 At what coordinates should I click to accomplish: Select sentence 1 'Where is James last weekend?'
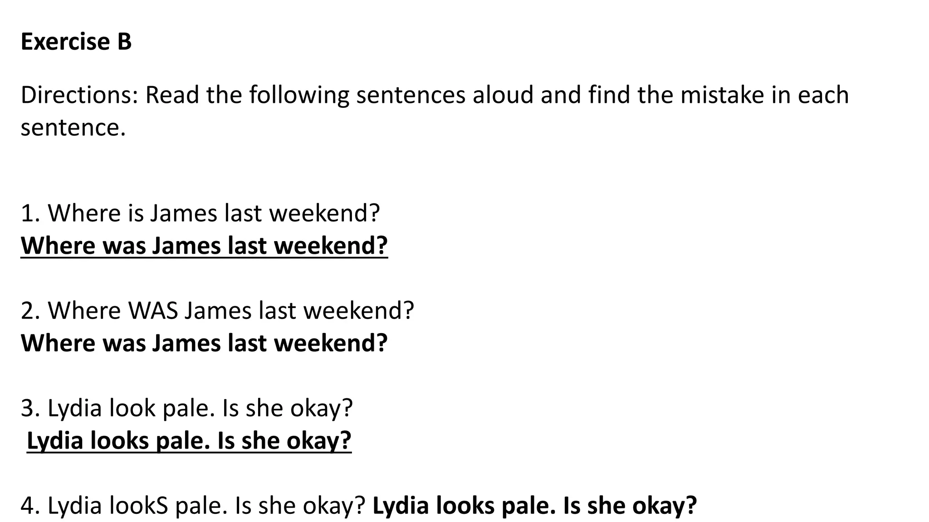pyautogui.click(x=200, y=213)
